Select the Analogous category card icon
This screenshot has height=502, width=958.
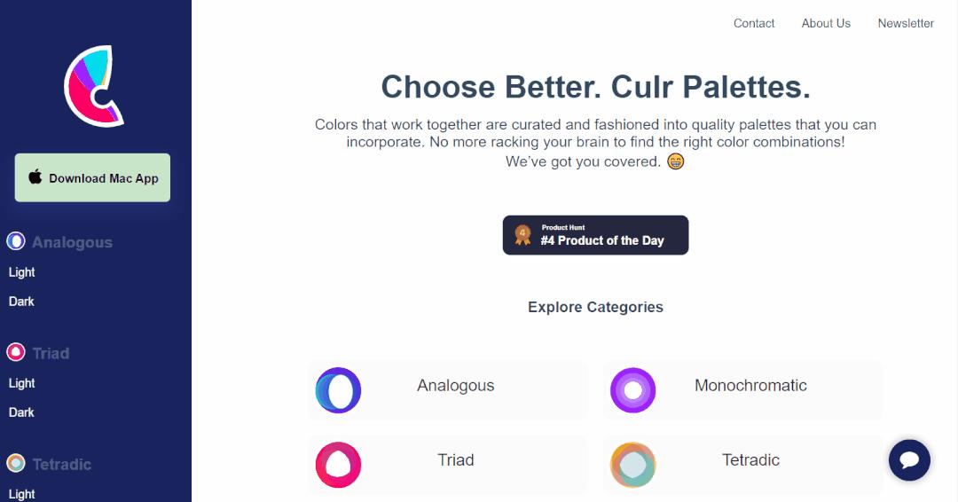(338, 390)
